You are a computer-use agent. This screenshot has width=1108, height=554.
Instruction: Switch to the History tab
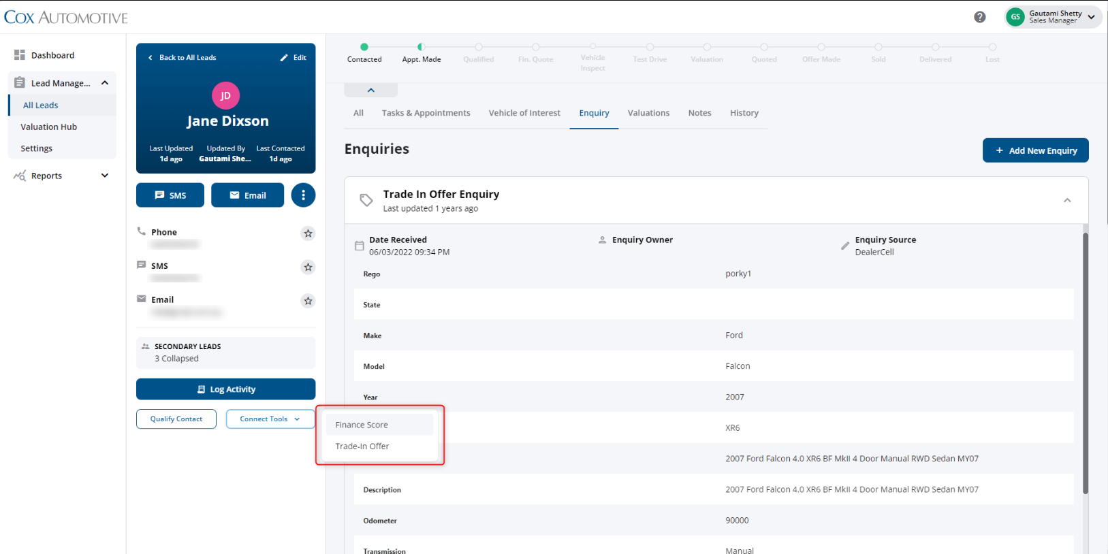tap(744, 113)
